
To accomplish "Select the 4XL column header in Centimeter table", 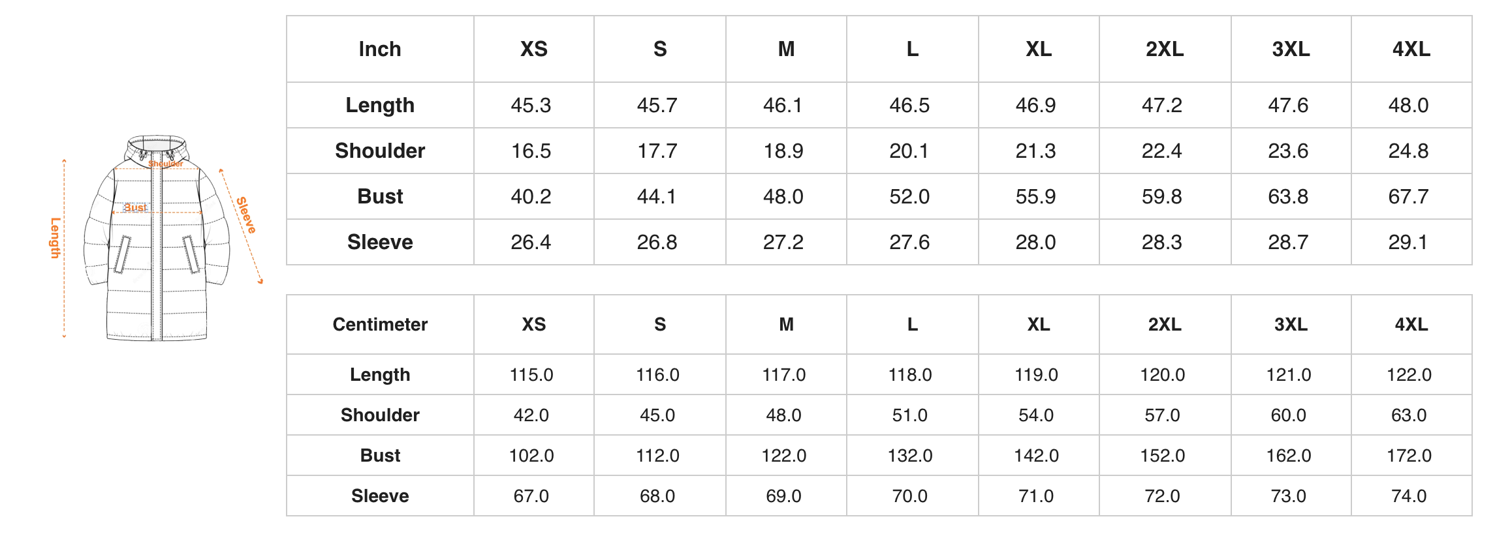I will (x=1411, y=324).
